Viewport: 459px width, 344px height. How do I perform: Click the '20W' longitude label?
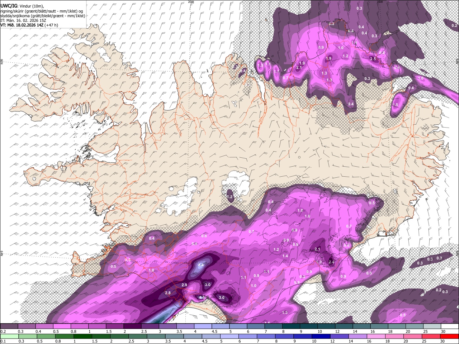tap(191, 2)
